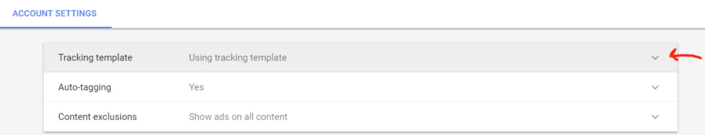Expand the Content exclusions chevron
The width and height of the screenshot is (705, 135).
pos(655,117)
